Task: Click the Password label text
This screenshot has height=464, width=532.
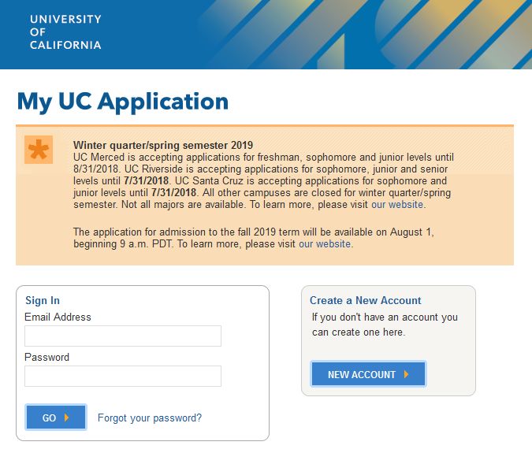Action: click(47, 357)
